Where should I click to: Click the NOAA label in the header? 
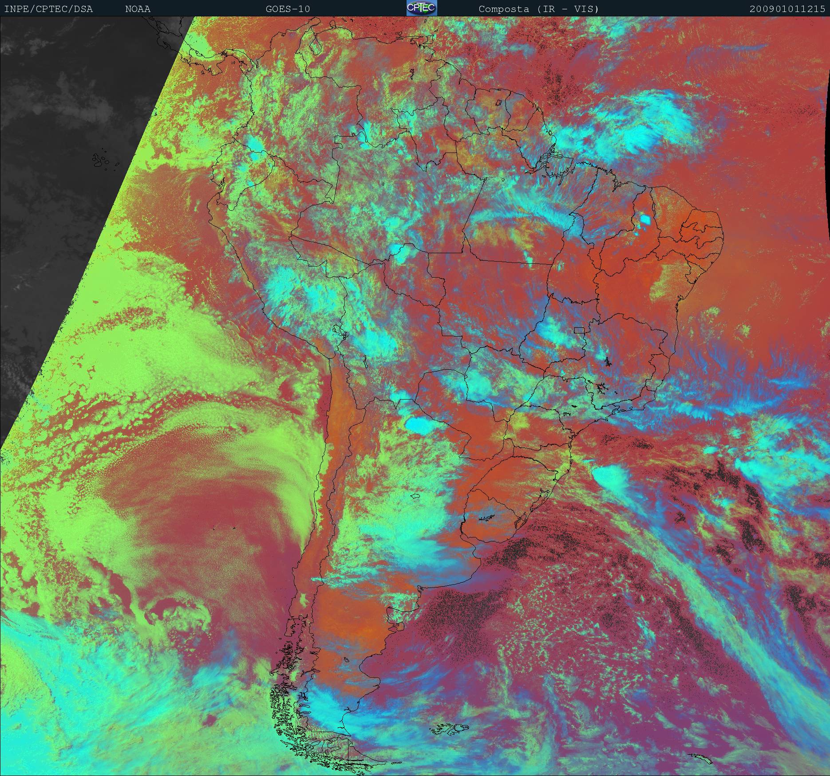tap(138, 9)
